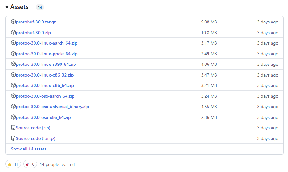Open the Source code (zip) link

pos(33,128)
